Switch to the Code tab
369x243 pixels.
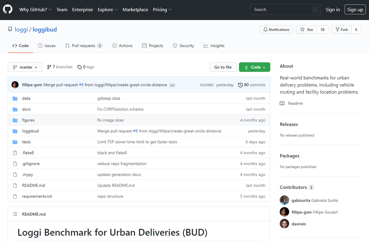tap(21, 46)
